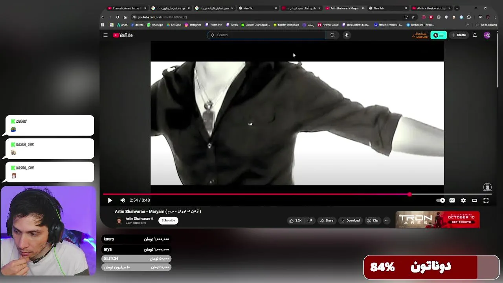Image resolution: width=503 pixels, height=283 pixels.
Task: Open the player settings gear
Action: tap(463, 200)
